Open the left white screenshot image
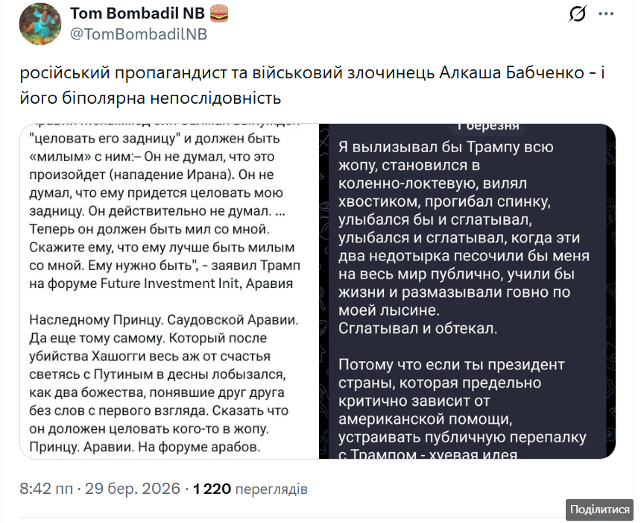641x523 pixels. [169, 291]
